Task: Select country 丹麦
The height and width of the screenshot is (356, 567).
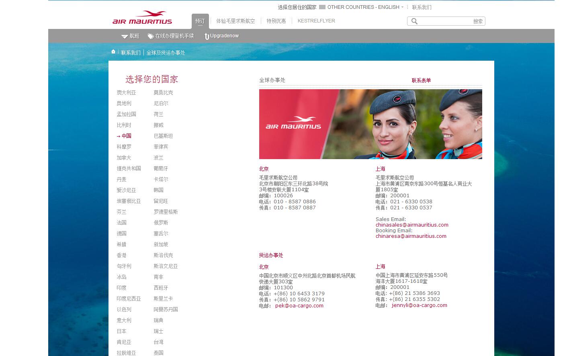Action: tap(122, 179)
